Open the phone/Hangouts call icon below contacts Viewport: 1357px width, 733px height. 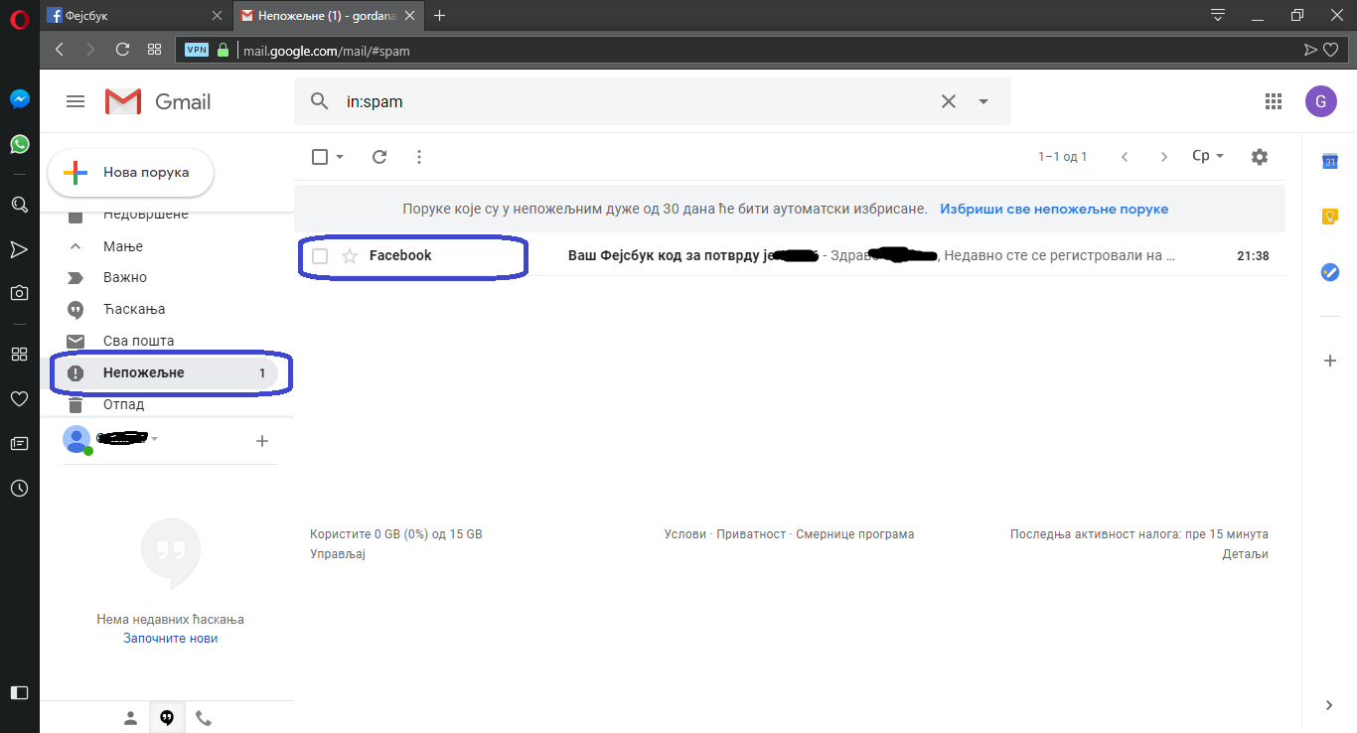point(204,717)
